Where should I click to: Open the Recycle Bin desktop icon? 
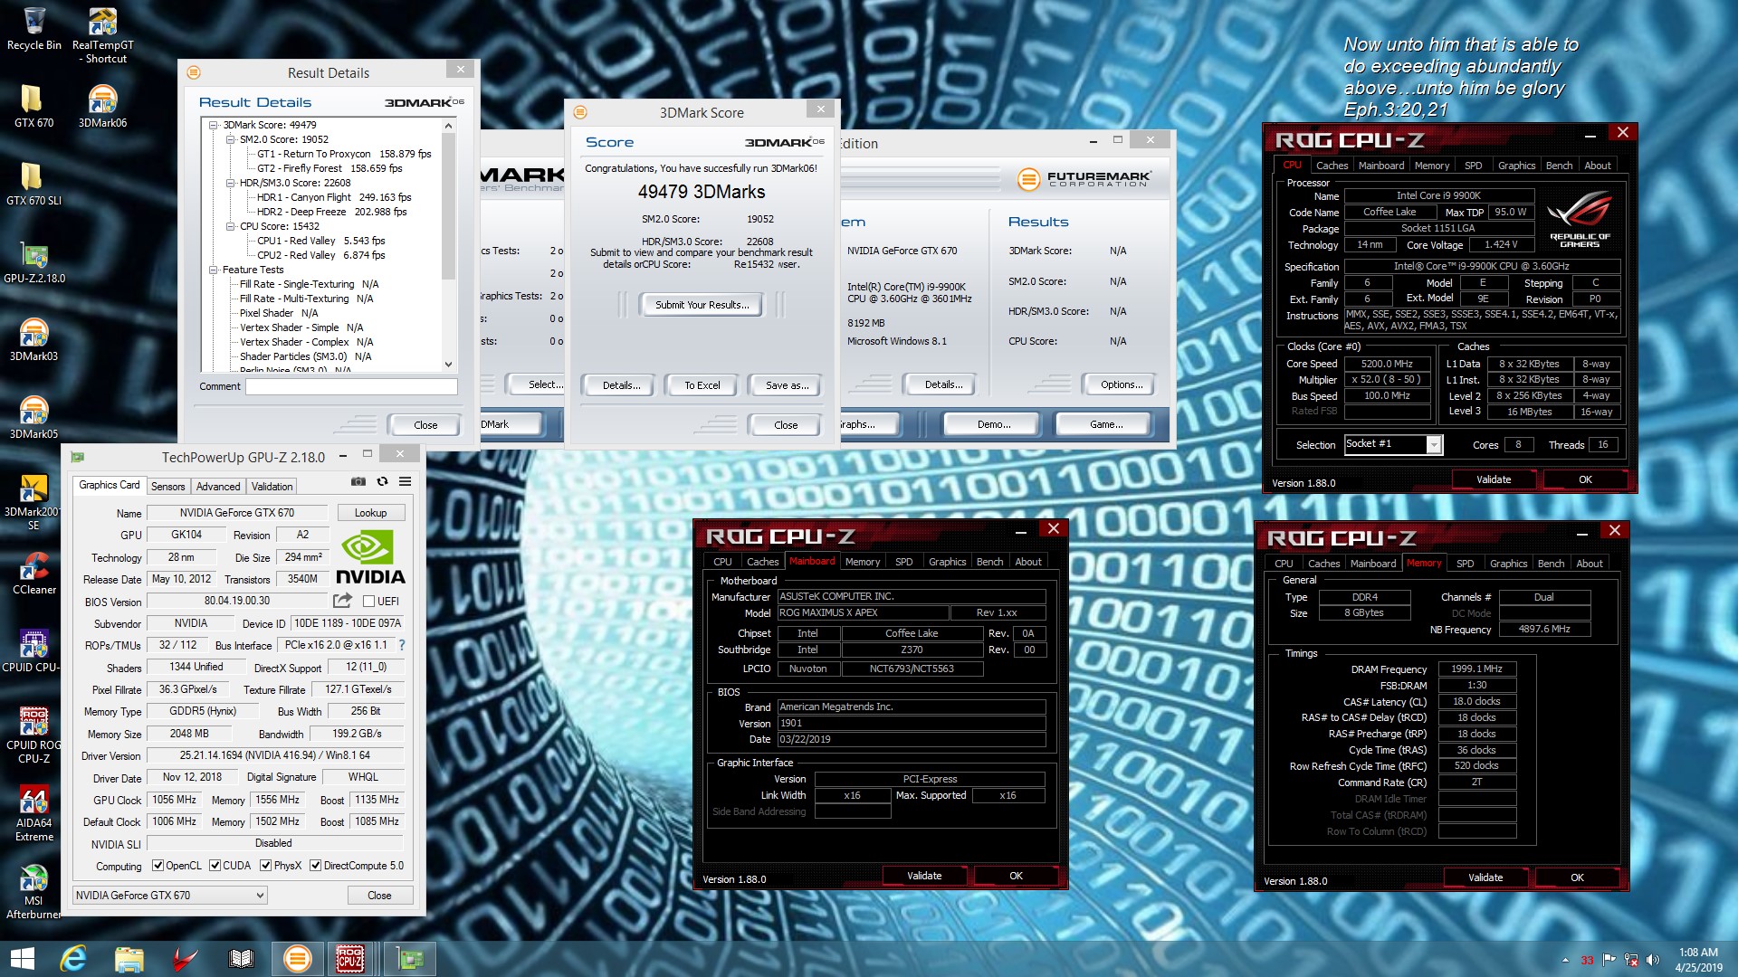(34, 29)
